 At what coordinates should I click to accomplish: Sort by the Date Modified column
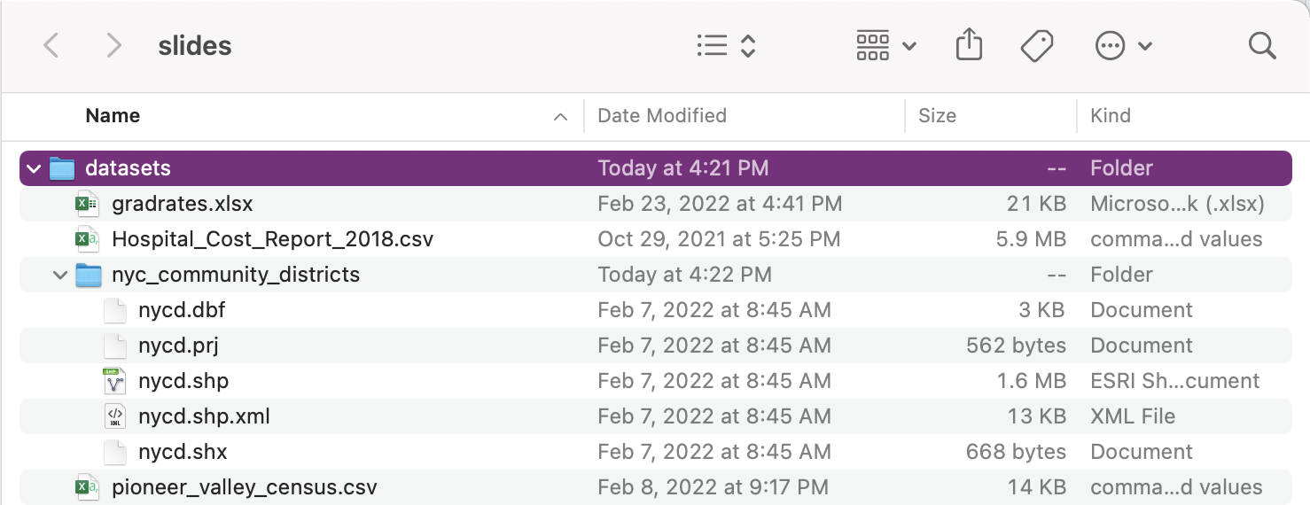tap(662, 116)
